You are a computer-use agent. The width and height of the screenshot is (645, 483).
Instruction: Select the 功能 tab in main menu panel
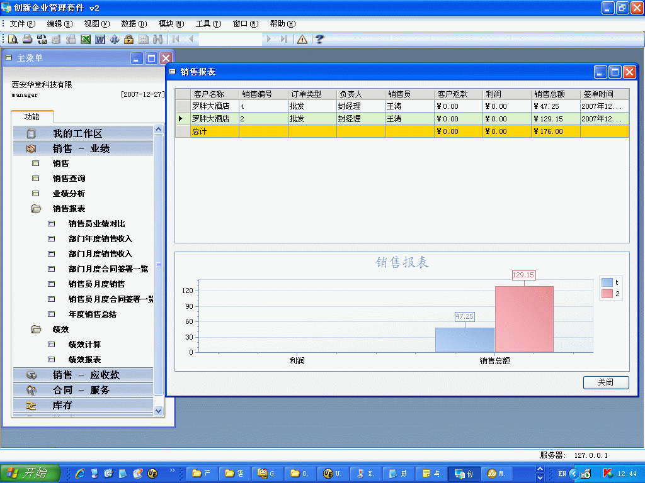pyautogui.click(x=32, y=117)
